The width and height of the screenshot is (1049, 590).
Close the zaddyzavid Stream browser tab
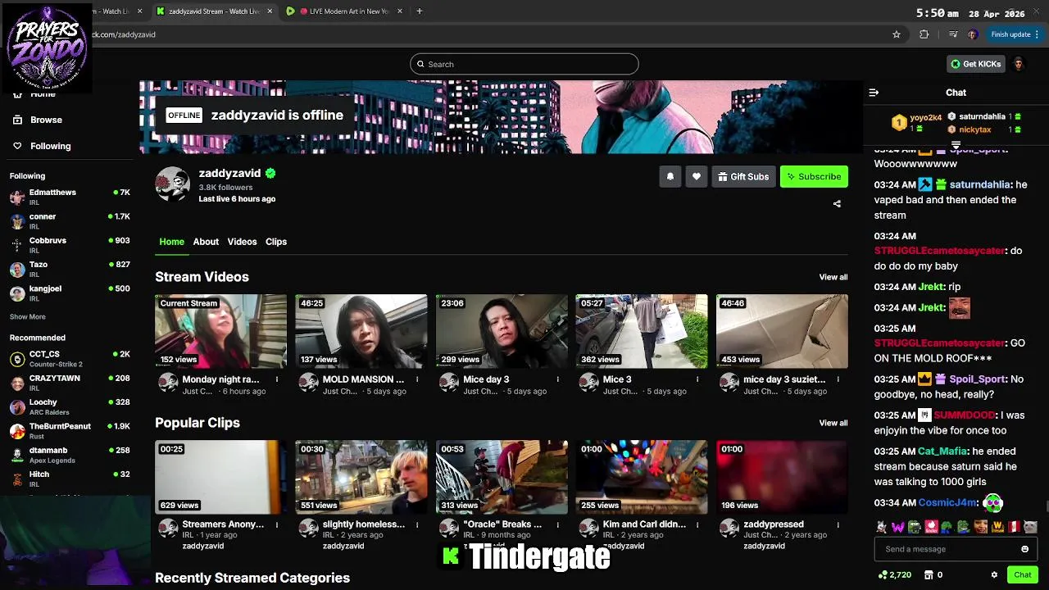270,11
